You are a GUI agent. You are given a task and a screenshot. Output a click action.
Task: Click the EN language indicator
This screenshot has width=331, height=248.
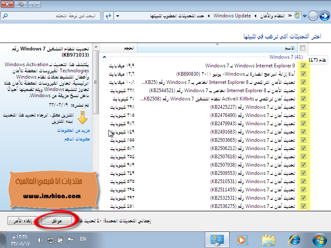tap(83, 239)
